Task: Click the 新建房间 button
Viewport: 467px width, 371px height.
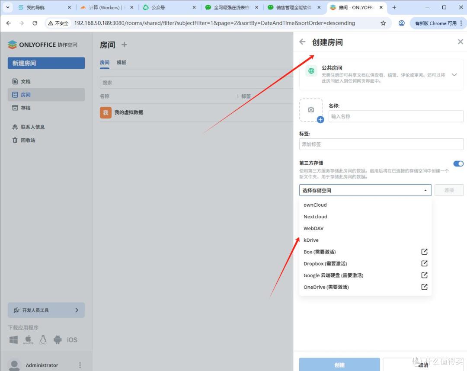Action: tap(46, 63)
